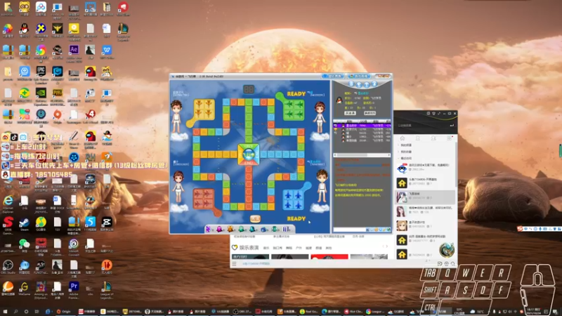Click the left blue button in game title bar
Image resolution: width=562 pixels, height=316 pixels.
click(x=332, y=76)
